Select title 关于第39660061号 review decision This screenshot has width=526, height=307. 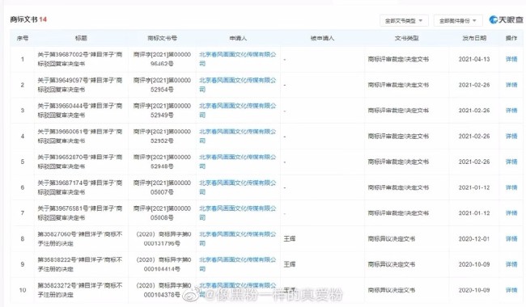tap(80, 137)
